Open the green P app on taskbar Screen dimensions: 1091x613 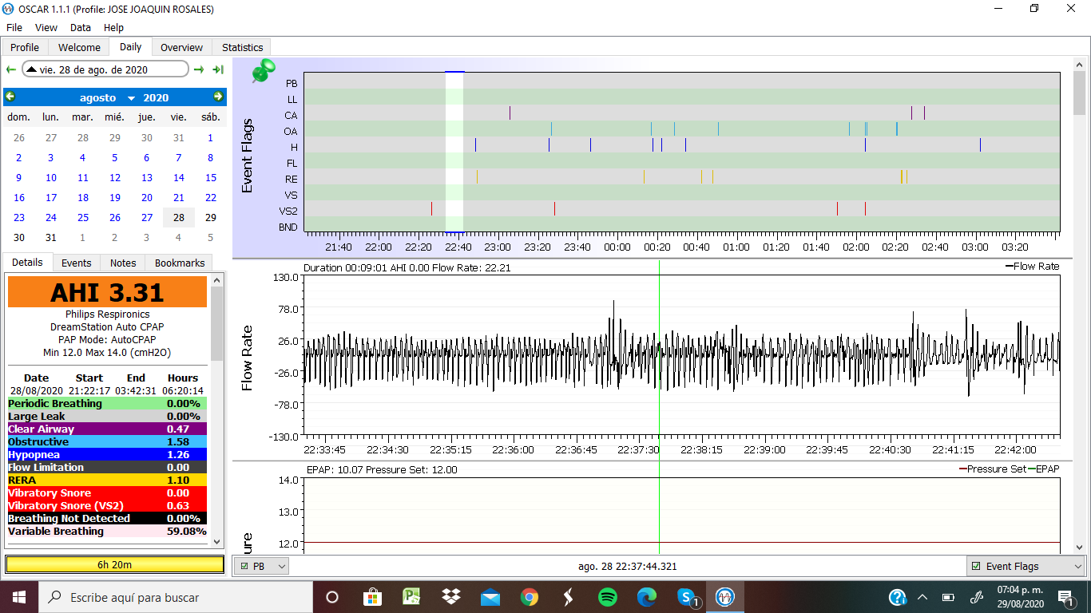411,597
